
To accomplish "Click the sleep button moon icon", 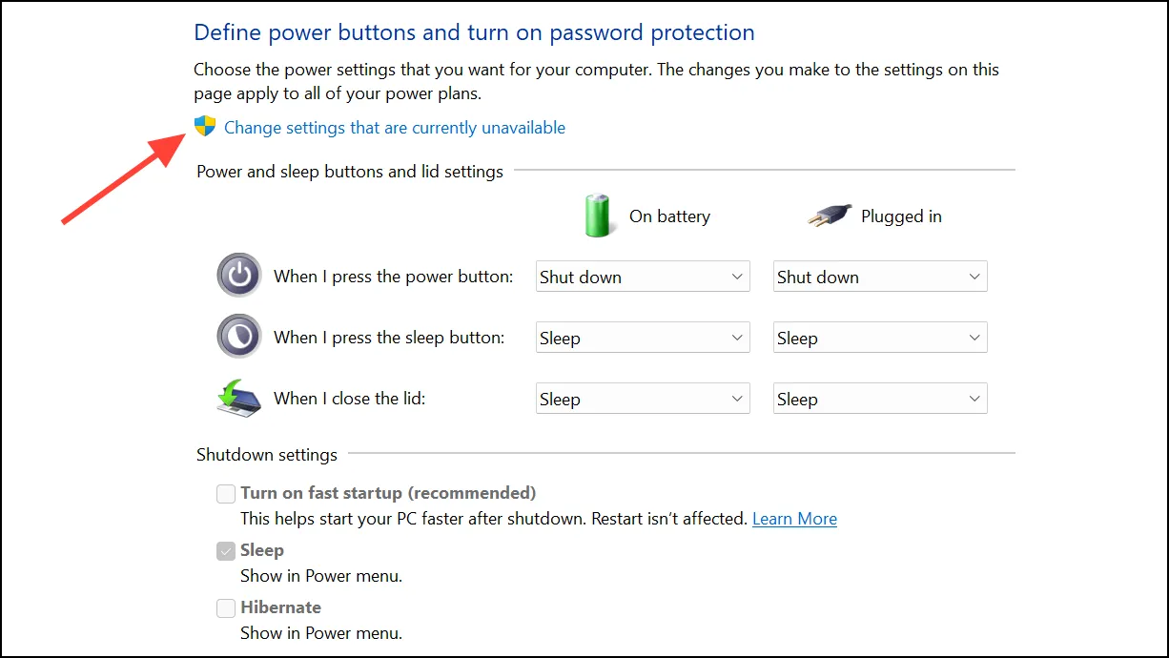I will click(238, 337).
